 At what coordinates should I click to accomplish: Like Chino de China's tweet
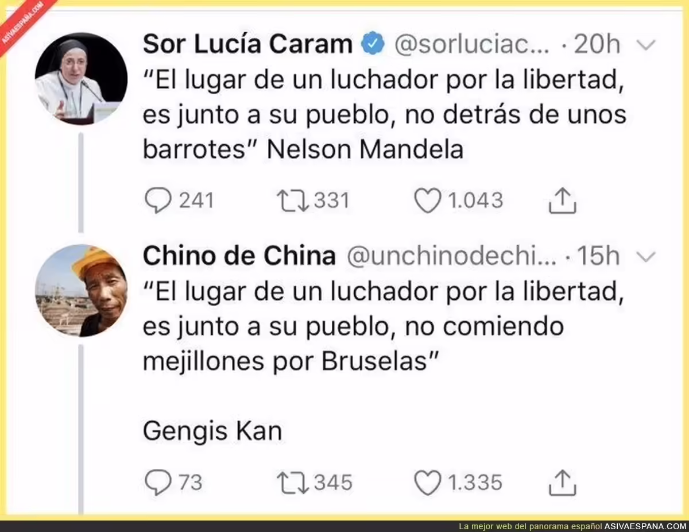(x=428, y=483)
